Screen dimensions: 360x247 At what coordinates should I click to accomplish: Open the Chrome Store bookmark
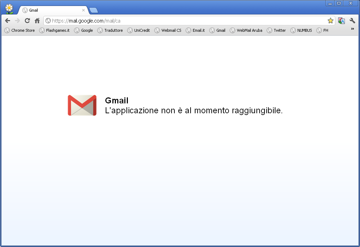pos(20,30)
